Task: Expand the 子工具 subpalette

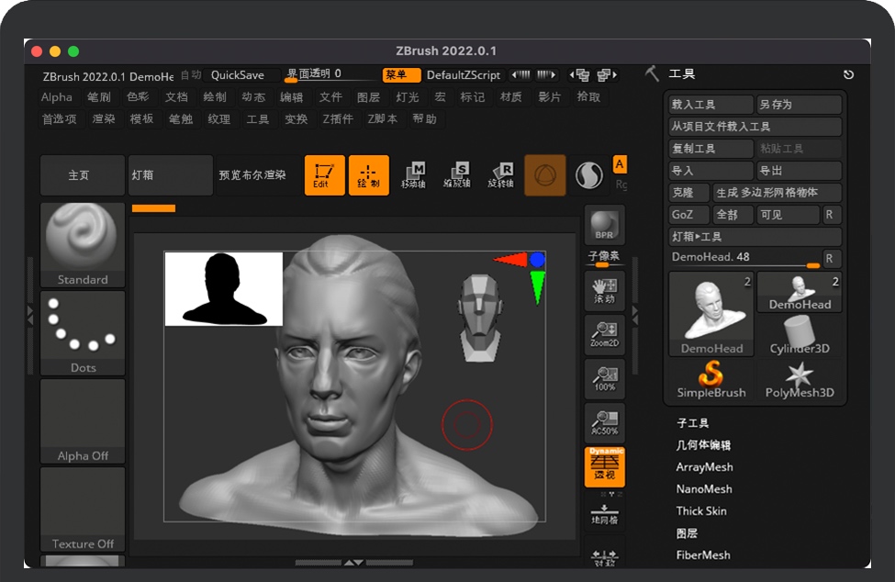Action: pos(693,423)
